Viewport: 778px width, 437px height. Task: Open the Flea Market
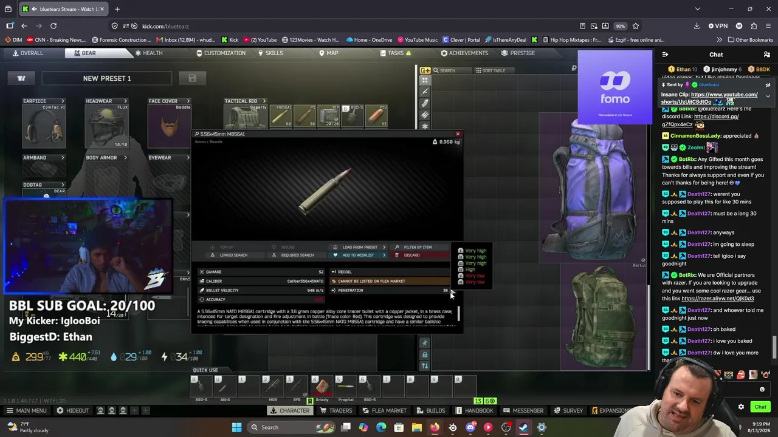point(385,410)
